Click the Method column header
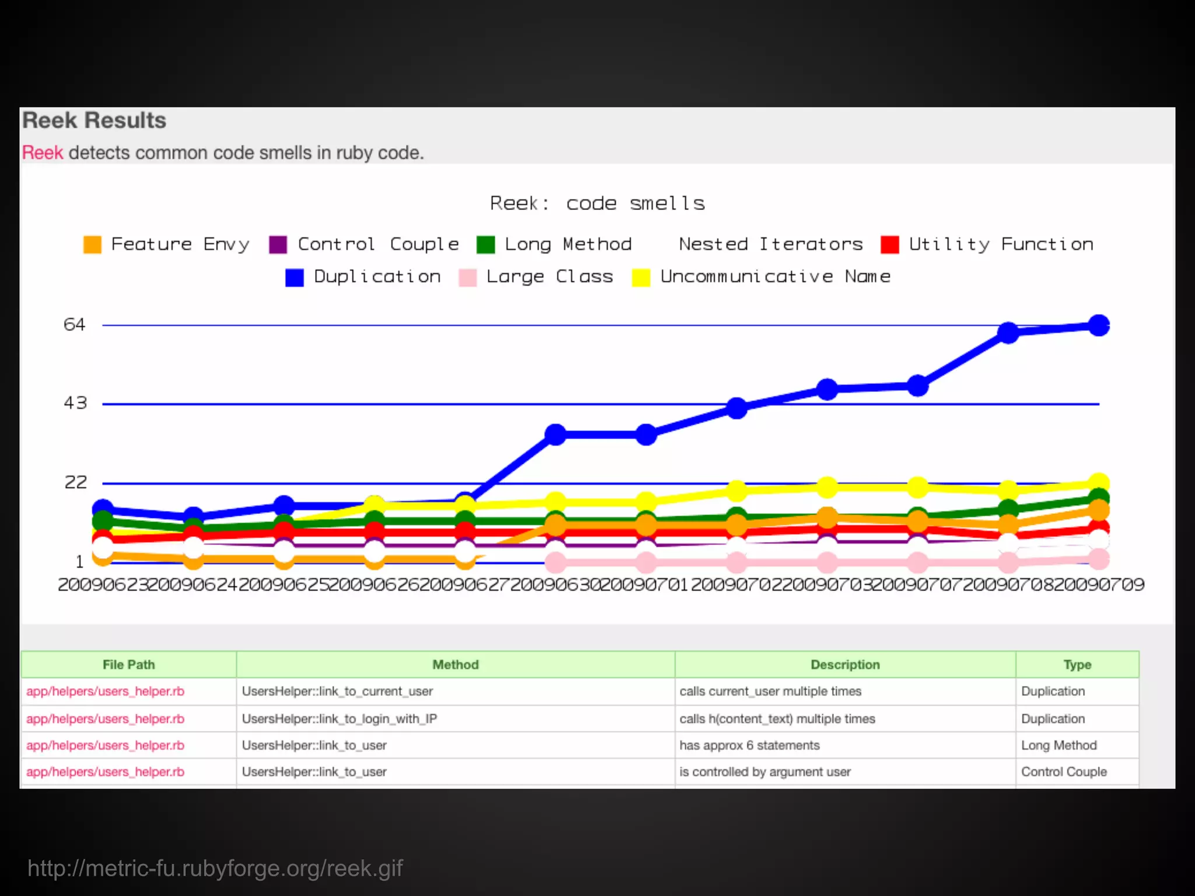Viewport: 1195px width, 896px height. 455,664
